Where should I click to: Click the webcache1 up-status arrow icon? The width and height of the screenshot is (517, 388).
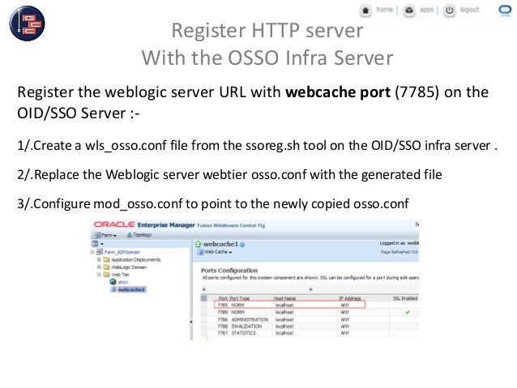point(198,245)
